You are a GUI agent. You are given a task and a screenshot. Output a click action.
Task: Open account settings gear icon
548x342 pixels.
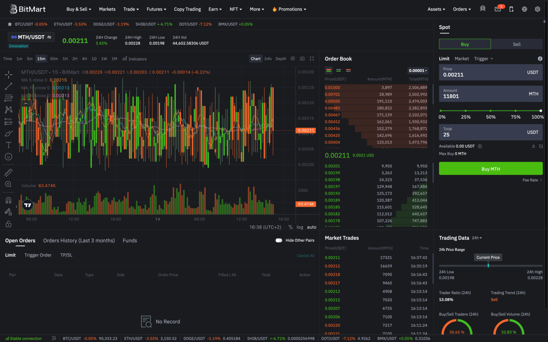(x=538, y=9)
